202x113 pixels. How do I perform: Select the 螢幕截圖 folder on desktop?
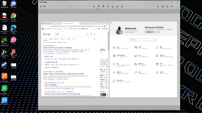point(14,78)
